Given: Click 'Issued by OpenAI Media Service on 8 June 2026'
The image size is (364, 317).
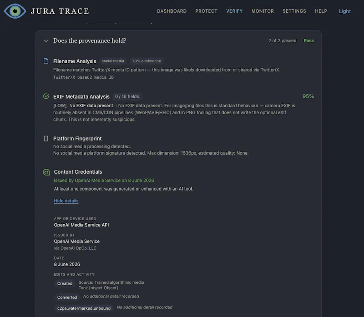Looking at the screenshot, I should (x=104, y=180).
